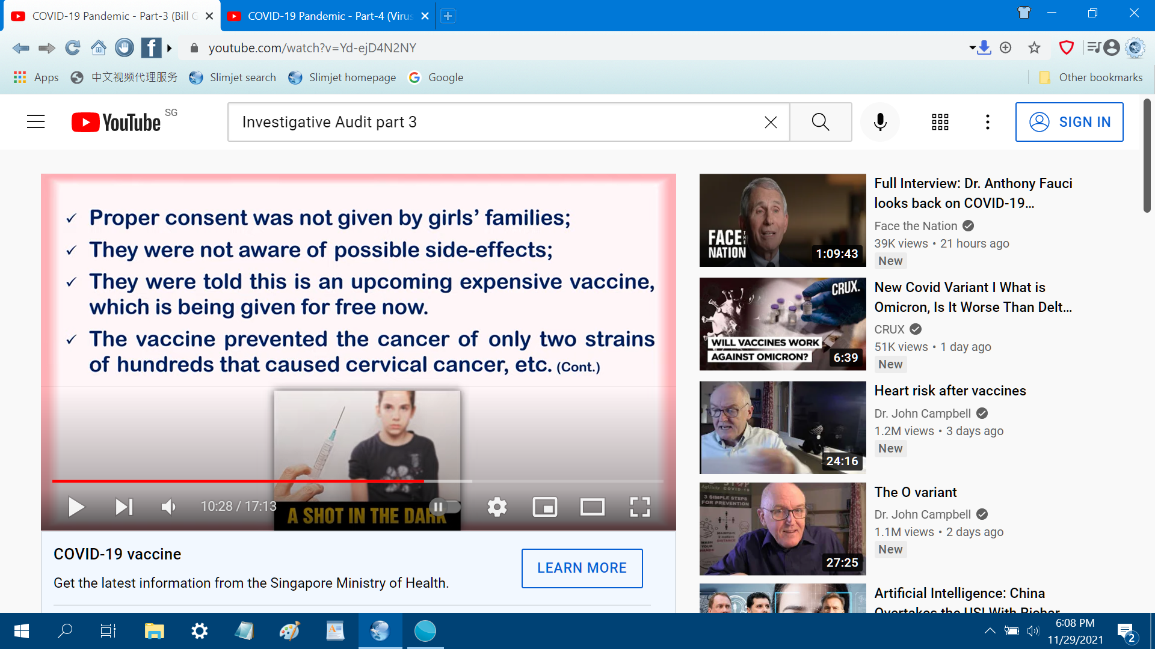Visit the Face the Nation channel
Screen dimensions: 1155x649
tap(916, 226)
